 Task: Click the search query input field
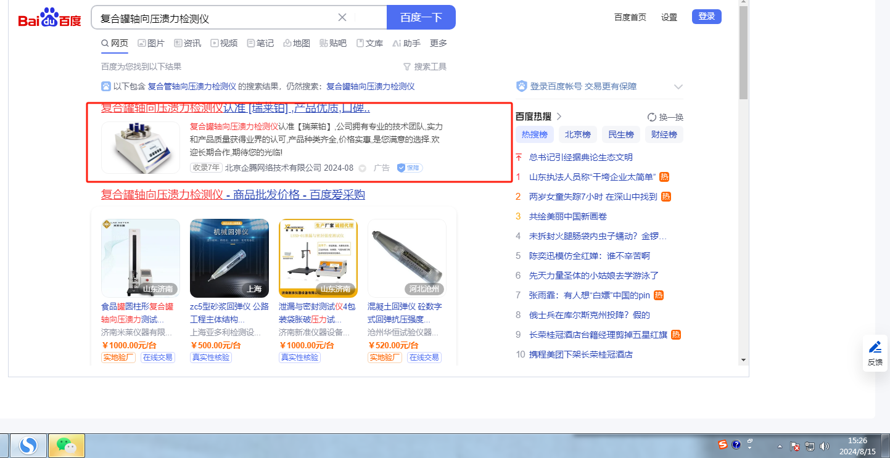(x=216, y=18)
